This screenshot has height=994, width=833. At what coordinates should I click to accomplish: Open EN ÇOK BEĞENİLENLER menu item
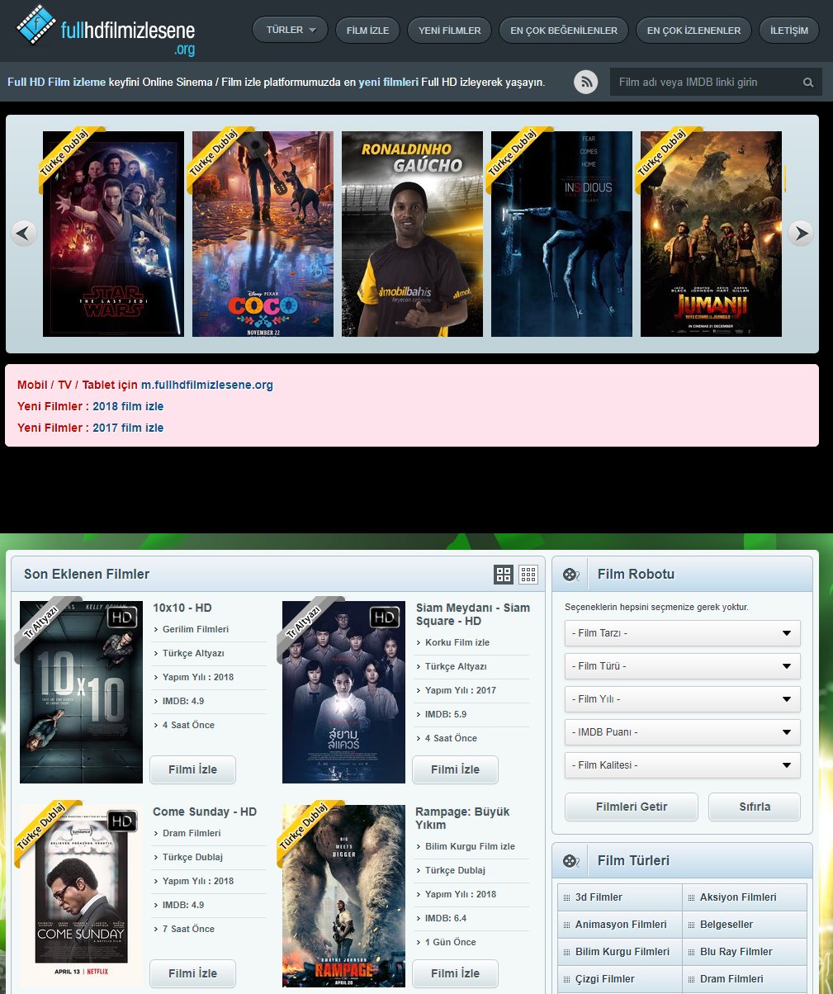pyautogui.click(x=564, y=31)
